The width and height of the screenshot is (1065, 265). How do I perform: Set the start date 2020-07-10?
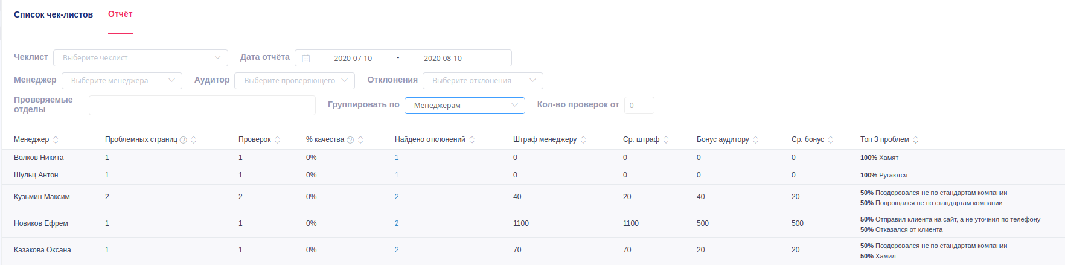pos(353,59)
